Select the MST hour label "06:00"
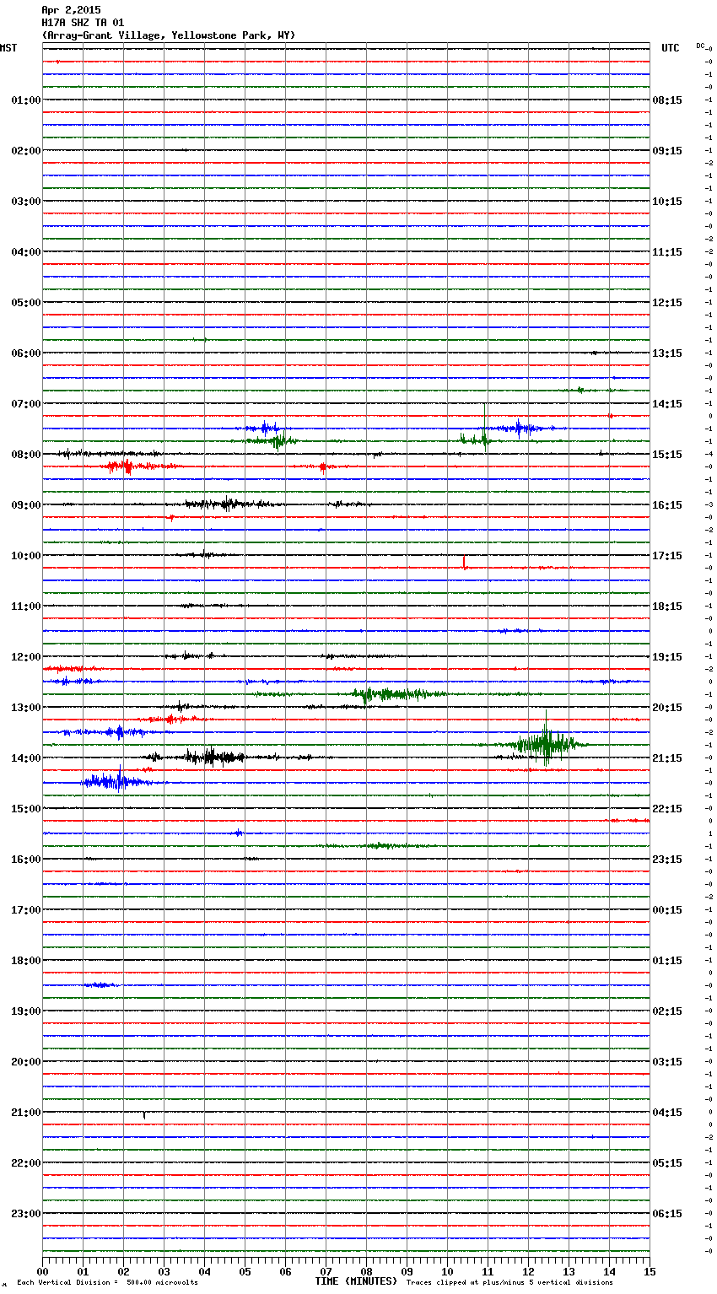Image resolution: width=717 pixels, height=1294 pixels. [26, 353]
